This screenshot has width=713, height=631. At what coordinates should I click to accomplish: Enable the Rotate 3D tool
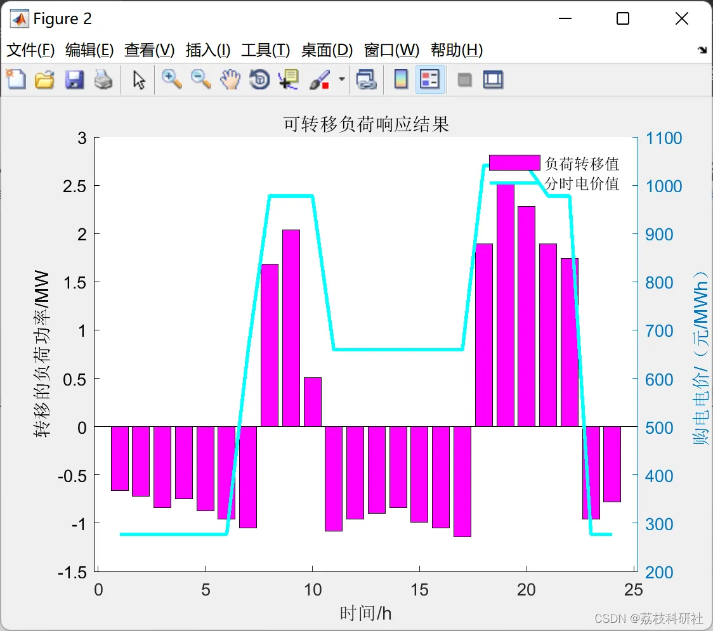(x=259, y=79)
